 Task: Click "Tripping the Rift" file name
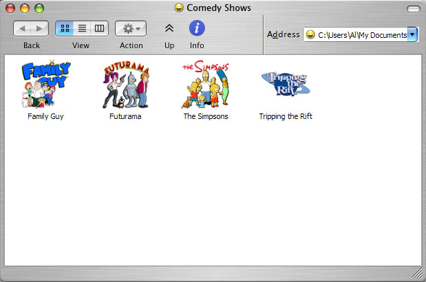[286, 116]
